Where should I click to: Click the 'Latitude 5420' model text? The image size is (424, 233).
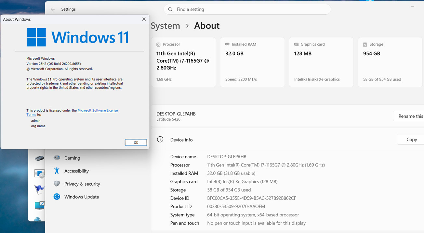click(x=168, y=119)
